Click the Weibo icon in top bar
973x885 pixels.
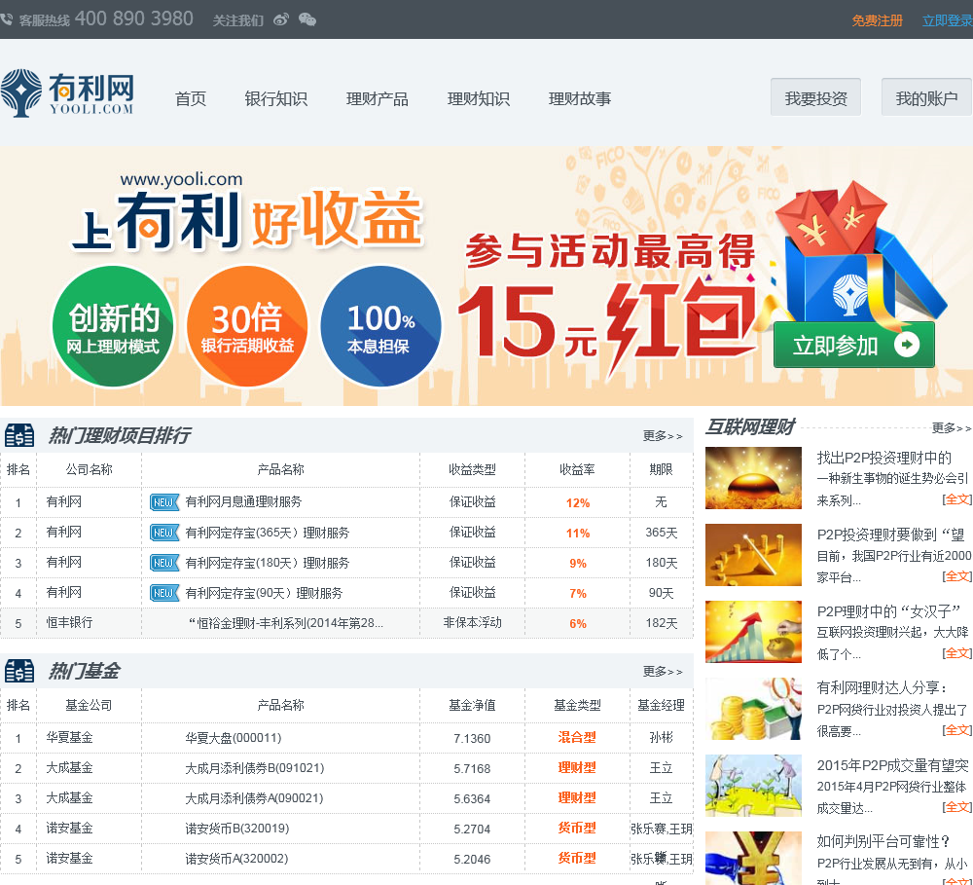point(281,19)
